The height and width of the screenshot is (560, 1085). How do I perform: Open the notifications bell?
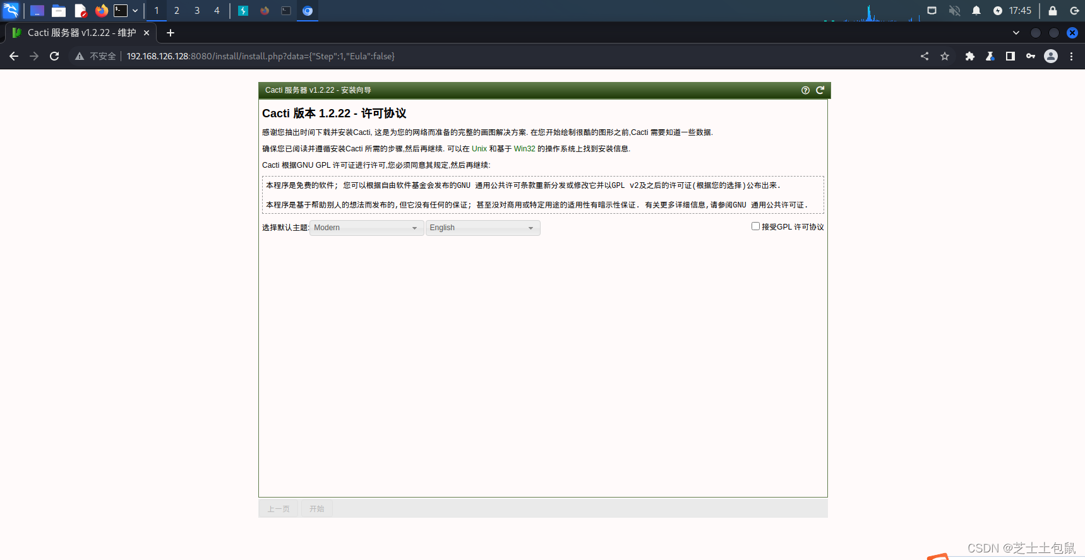tap(976, 11)
